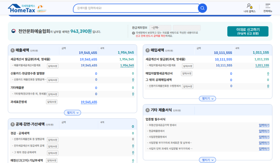This screenshot has width=280, height=163.
Task: Click 경감 · 공제세액 row label
Action: [20, 133]
